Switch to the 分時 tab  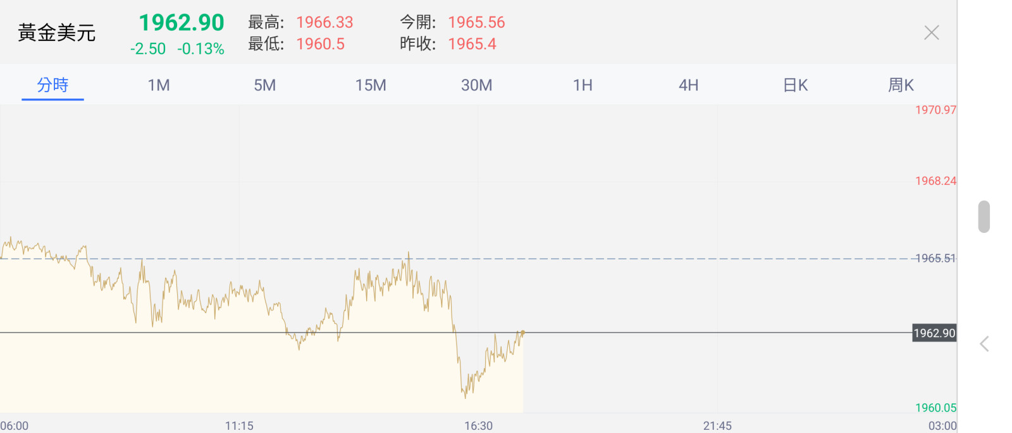click(52, 85)
